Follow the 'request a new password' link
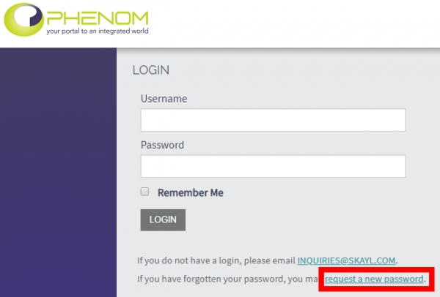 (x=374, y=279)
